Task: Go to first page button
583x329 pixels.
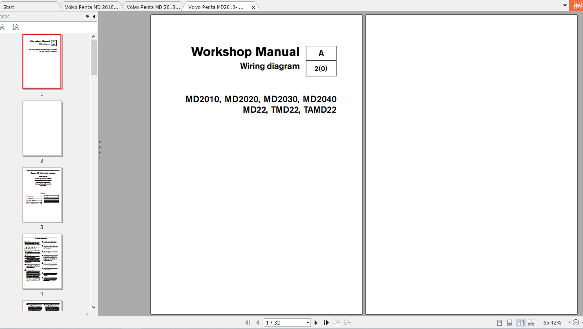Action: point(248,322)
